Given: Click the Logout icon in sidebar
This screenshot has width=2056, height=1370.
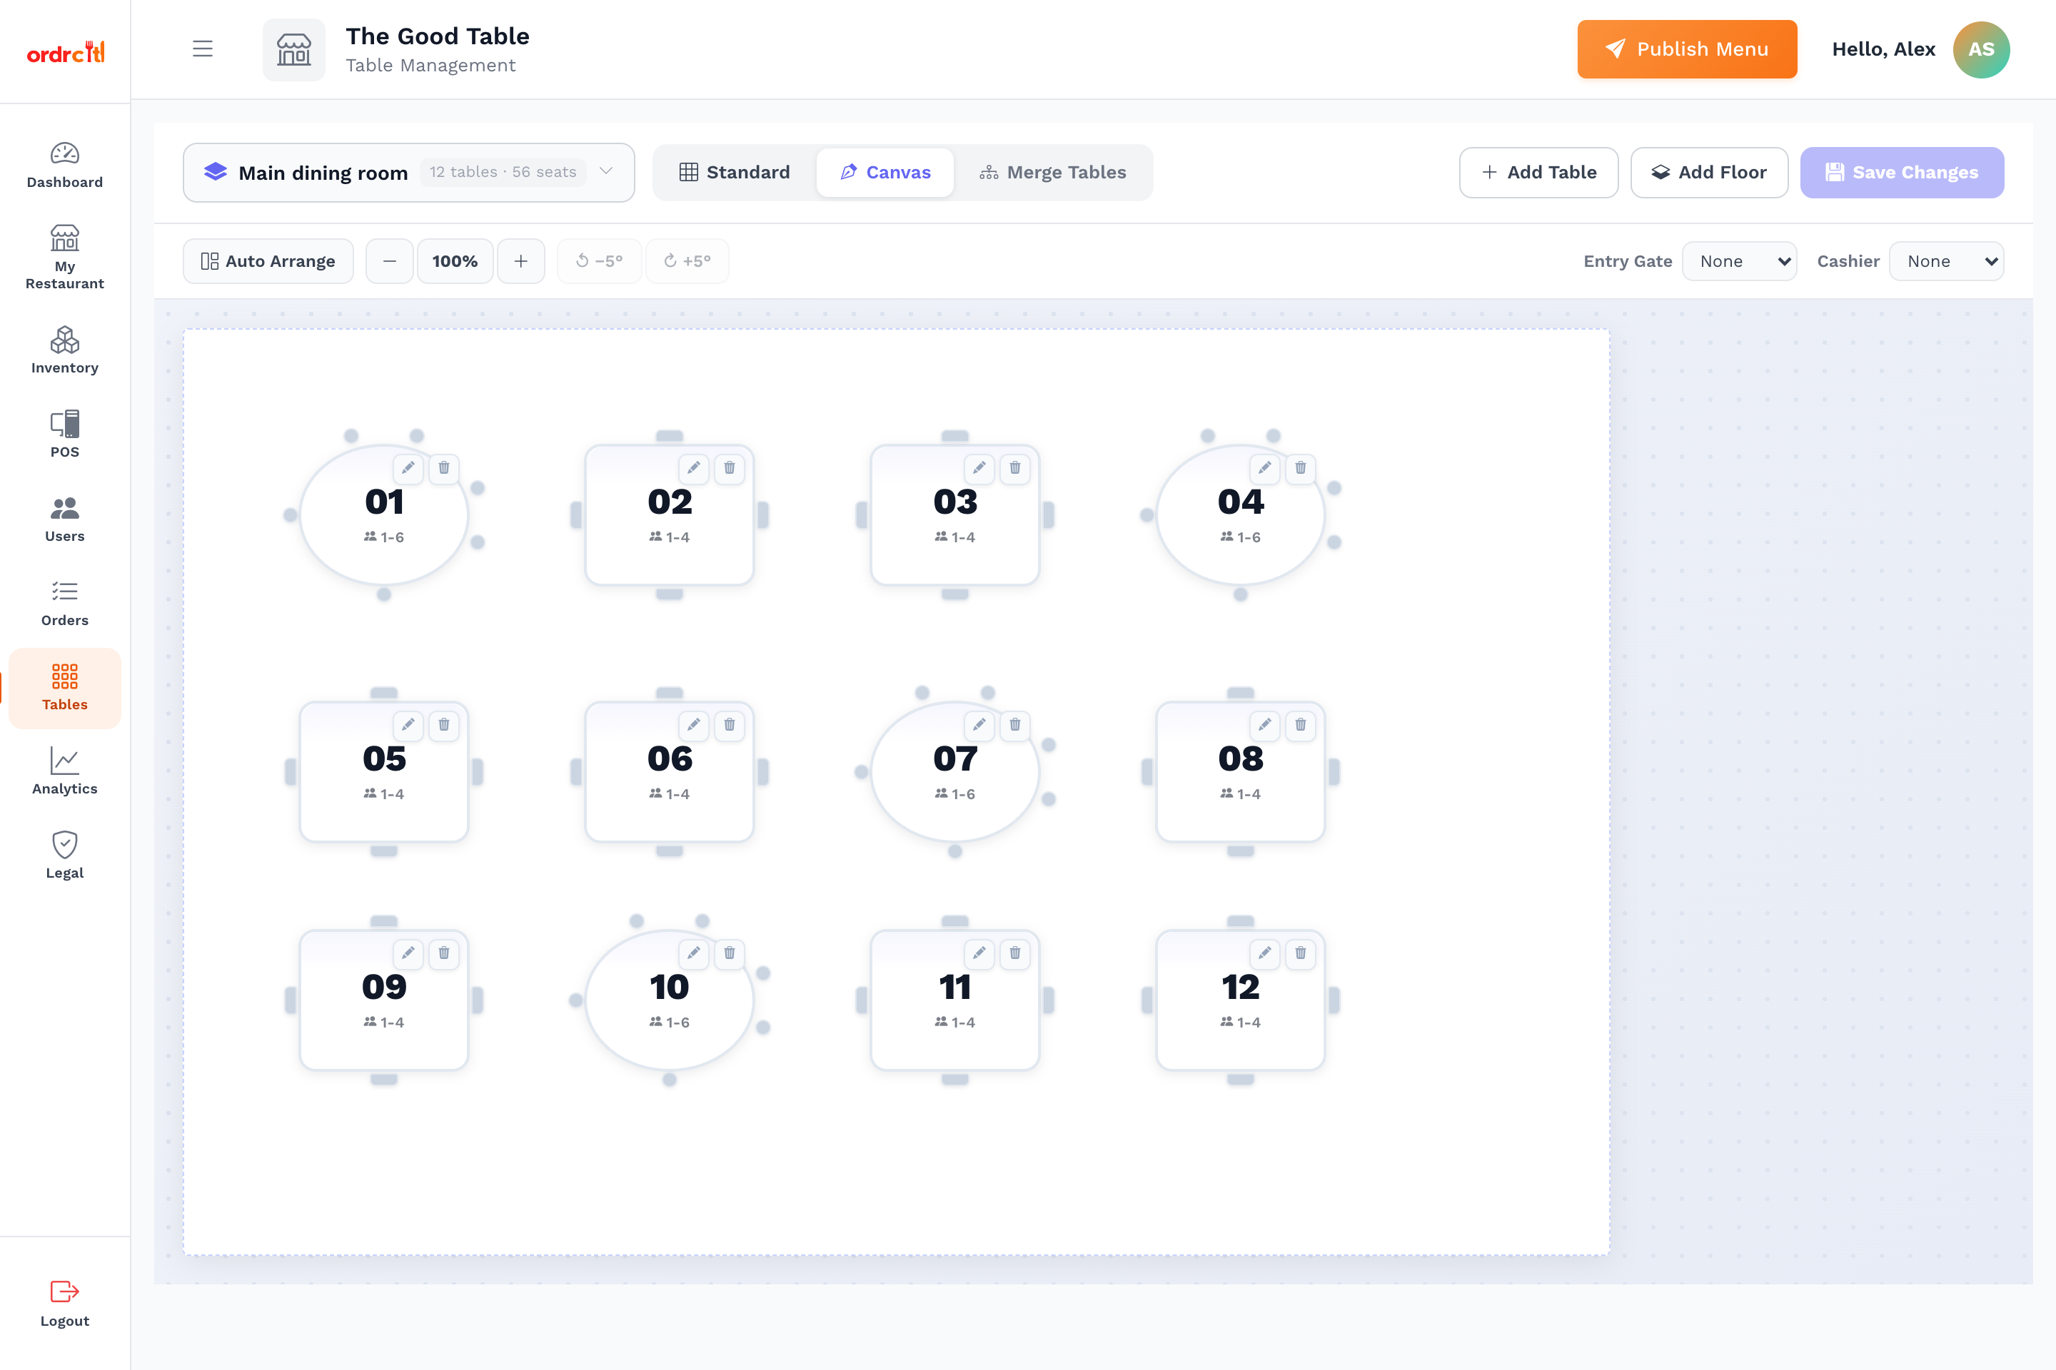Looking at the screenshot, I should (x=65, y=1292).
